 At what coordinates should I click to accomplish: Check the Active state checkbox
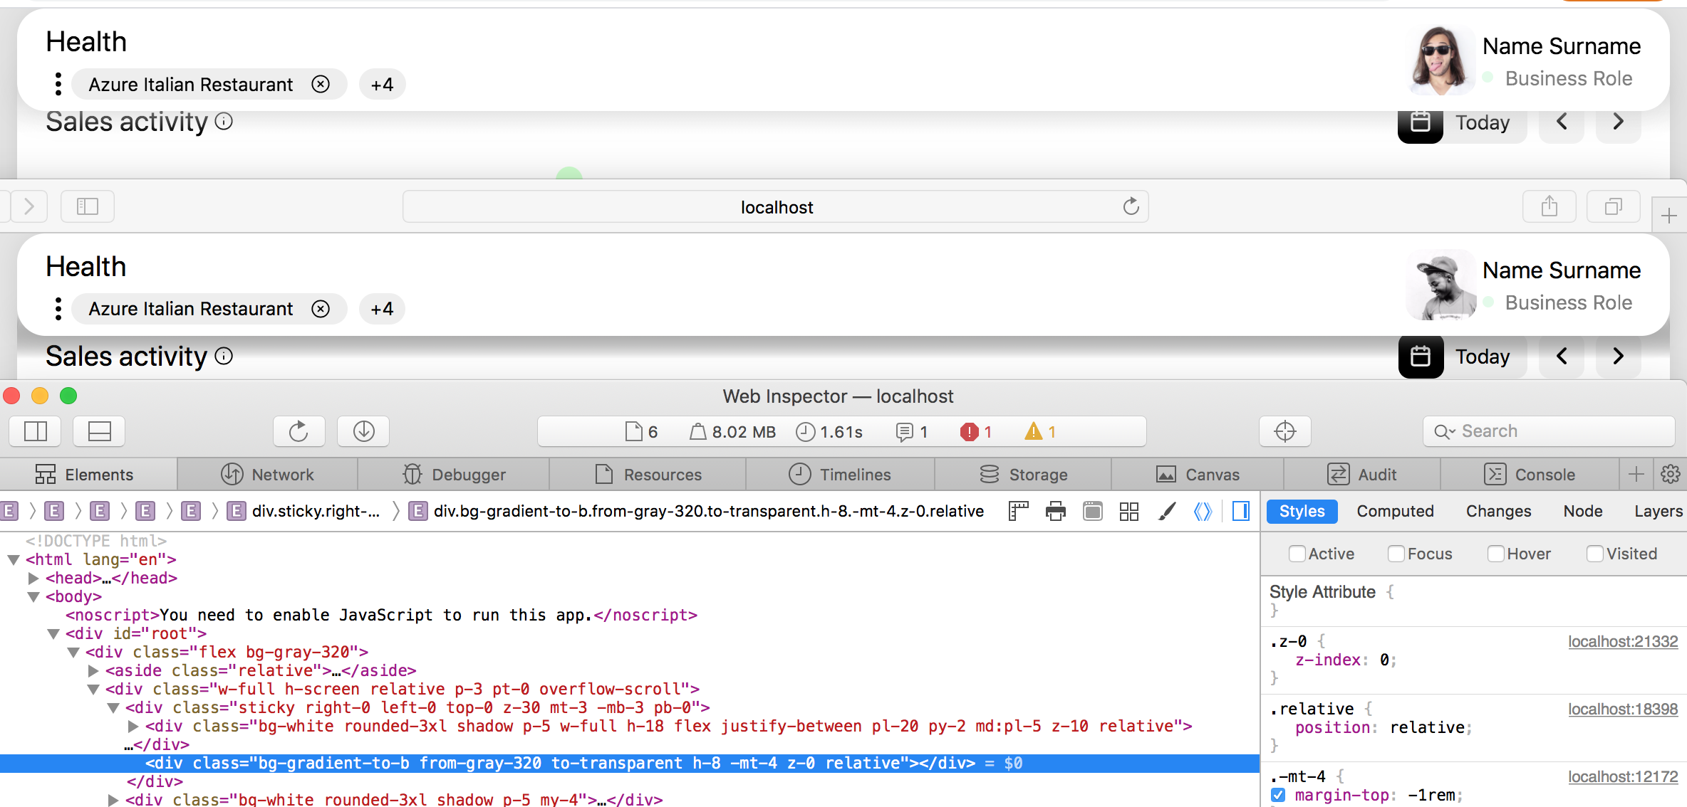(x=1298, y=554)
